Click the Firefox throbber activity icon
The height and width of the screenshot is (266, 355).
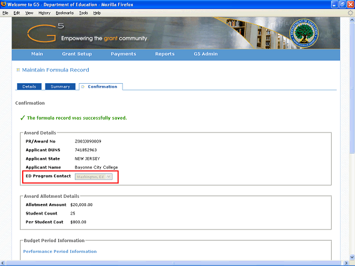[x=349, y=12]
